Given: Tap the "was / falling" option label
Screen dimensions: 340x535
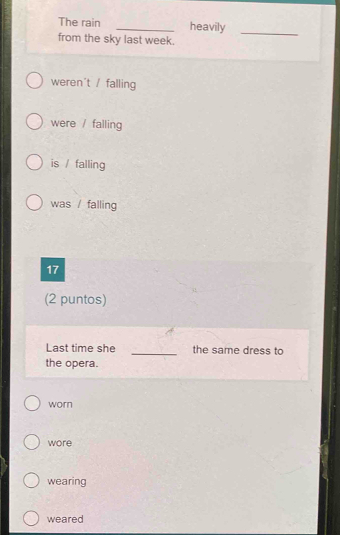Looking at the screenshot, I should click(83, 204).
